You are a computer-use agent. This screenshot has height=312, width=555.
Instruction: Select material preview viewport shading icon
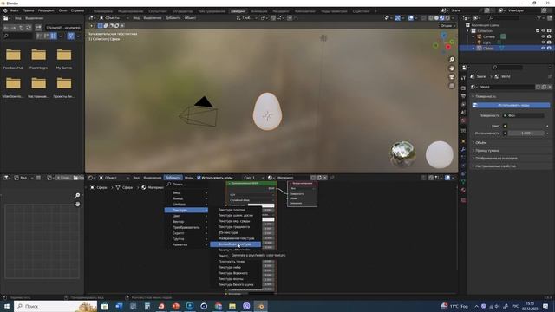point(441,17)
